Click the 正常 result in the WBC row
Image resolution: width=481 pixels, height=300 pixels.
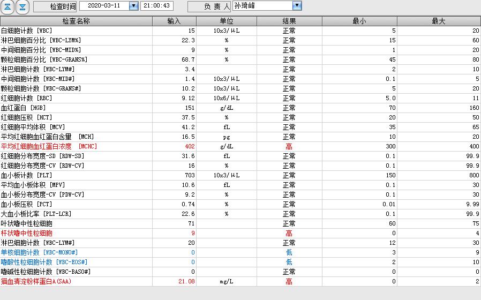(289, 31)
